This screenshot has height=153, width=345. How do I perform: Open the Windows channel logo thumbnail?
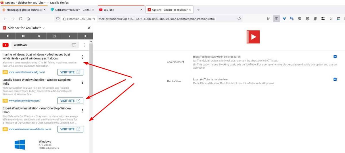(x=20, y=145)
